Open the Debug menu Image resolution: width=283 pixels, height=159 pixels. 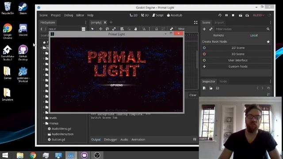pos(69,15)
